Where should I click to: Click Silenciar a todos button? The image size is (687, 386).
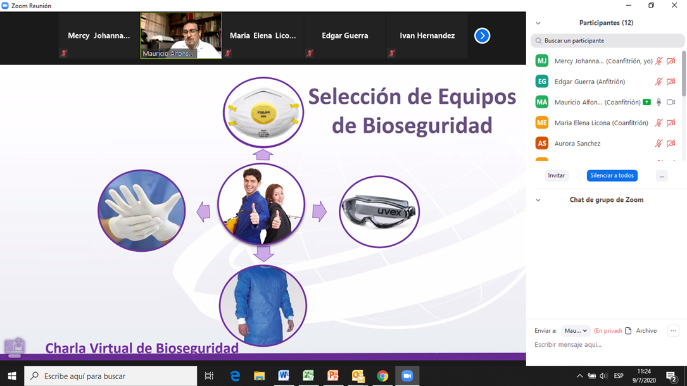(x=612, y=175)
